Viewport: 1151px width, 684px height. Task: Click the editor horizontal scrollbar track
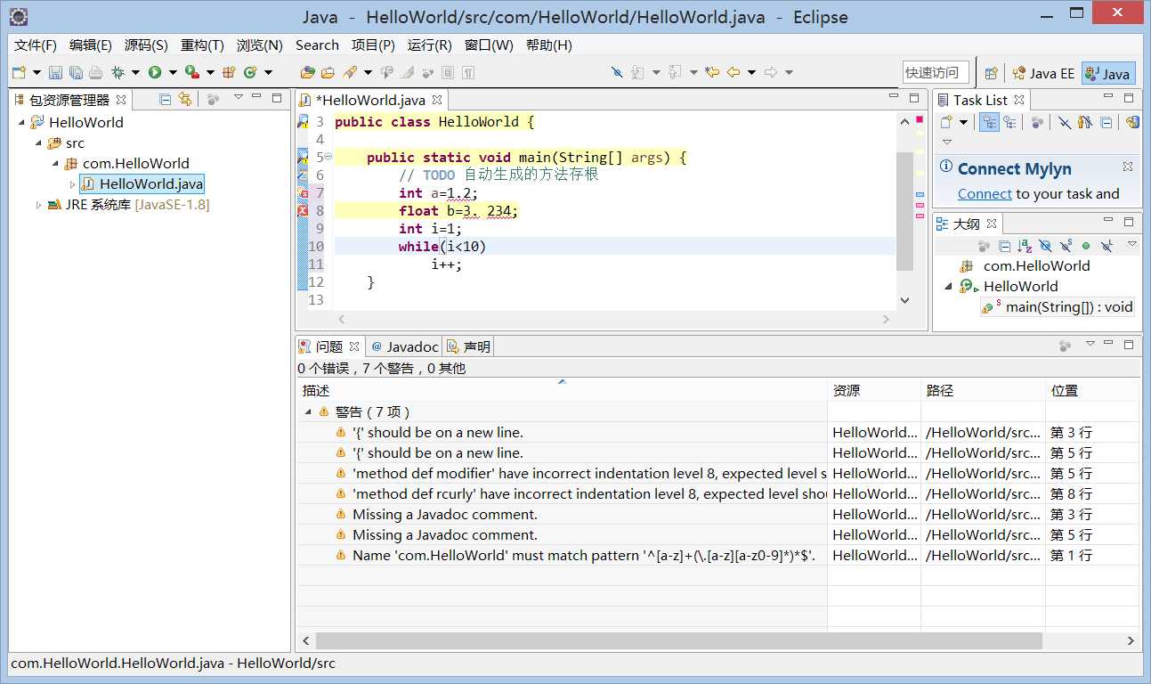[x=614, y=318]
